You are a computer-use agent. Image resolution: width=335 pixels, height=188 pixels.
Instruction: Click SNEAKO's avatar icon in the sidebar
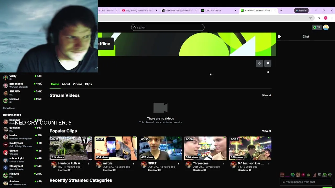click(5, 93)
